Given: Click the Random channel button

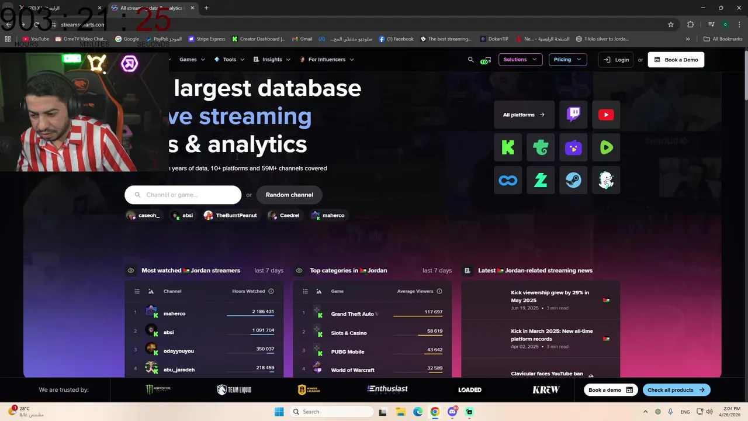Looking at the screenshot, I should click(x=289, y=195).
